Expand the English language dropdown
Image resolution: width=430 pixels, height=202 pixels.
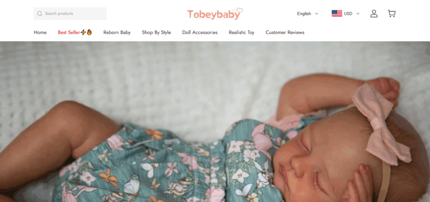308,14
